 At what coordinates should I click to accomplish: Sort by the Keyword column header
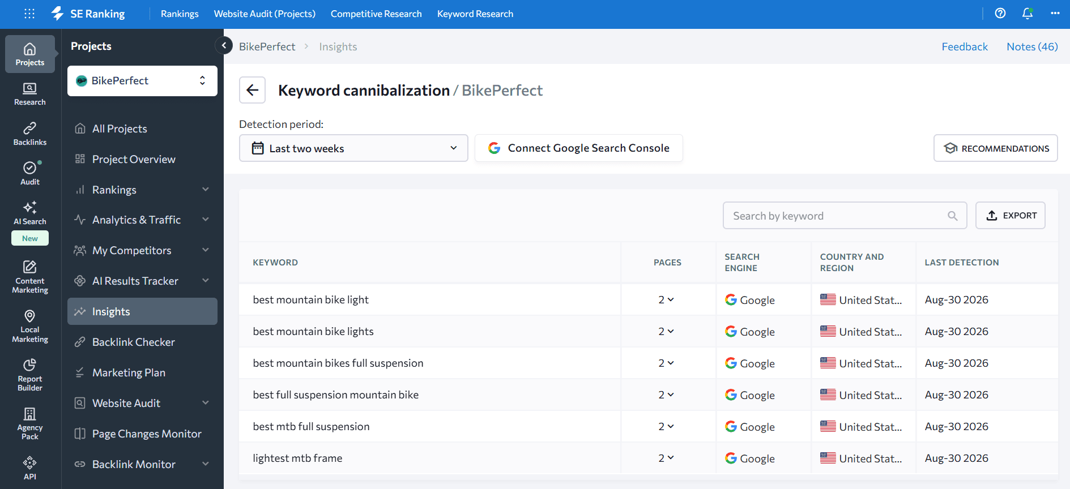point(275,263)
